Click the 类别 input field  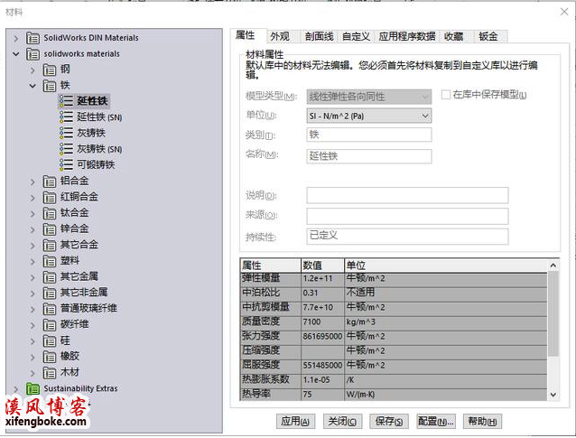[x=369, y=135]
